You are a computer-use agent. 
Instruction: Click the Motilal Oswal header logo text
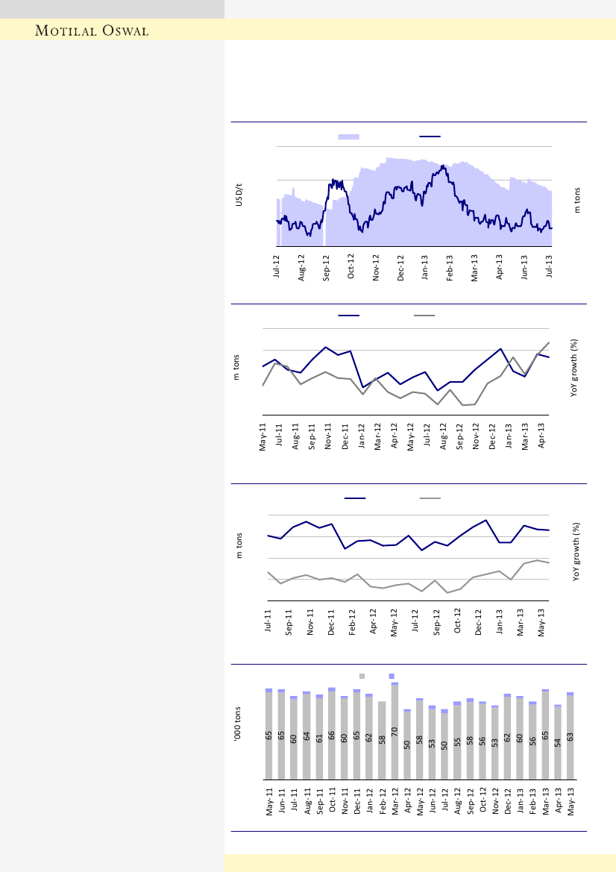pos(94,31)
